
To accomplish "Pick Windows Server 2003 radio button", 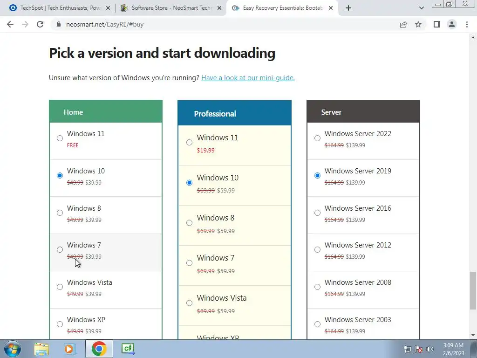I will click(317, 324).
